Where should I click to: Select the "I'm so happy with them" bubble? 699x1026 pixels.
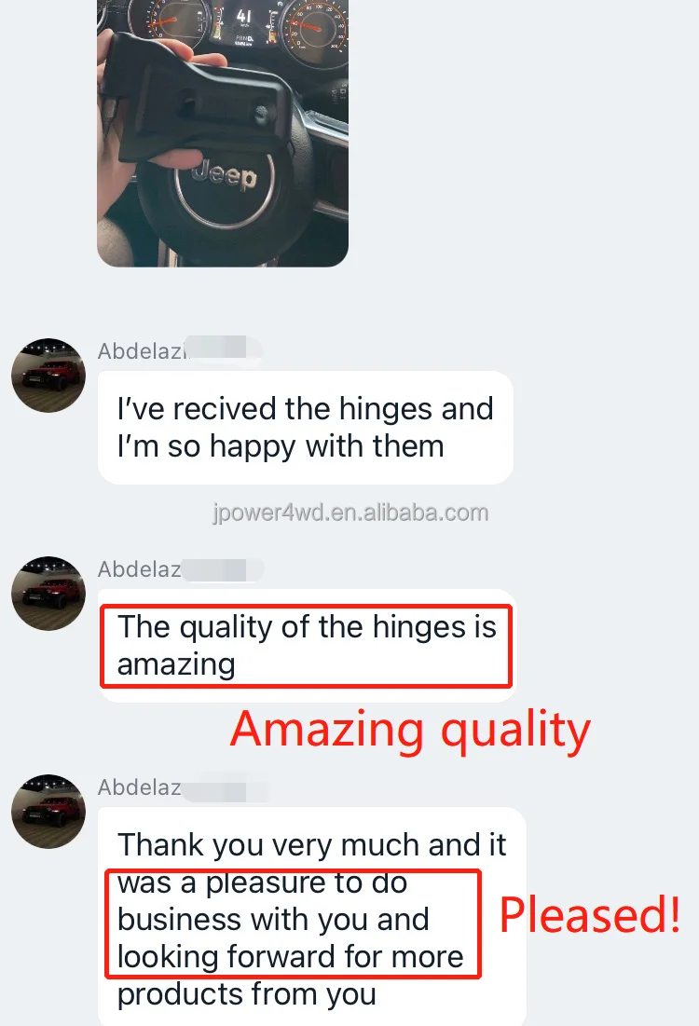(305, 428)
